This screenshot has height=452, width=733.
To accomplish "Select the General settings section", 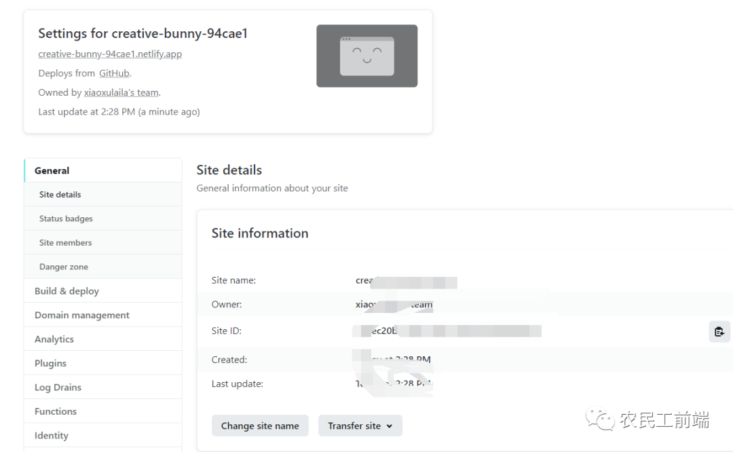I will click(103, 170).
